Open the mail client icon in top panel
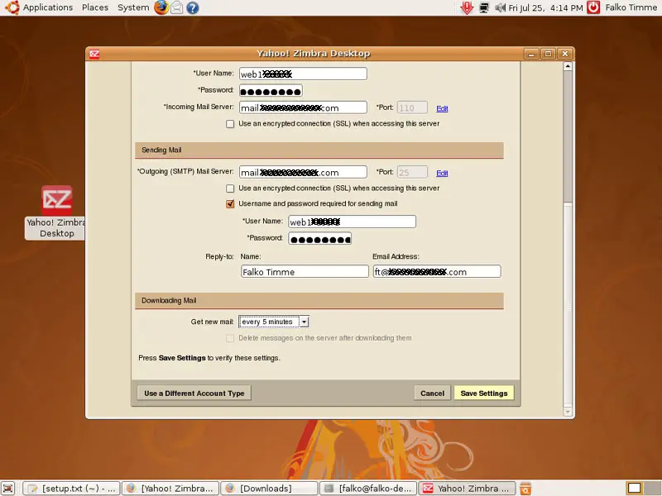662x496 pixels. click(x=177, y=7)
